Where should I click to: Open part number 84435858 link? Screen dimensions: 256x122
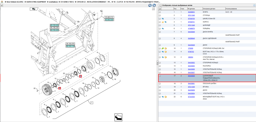pos(191,76)
